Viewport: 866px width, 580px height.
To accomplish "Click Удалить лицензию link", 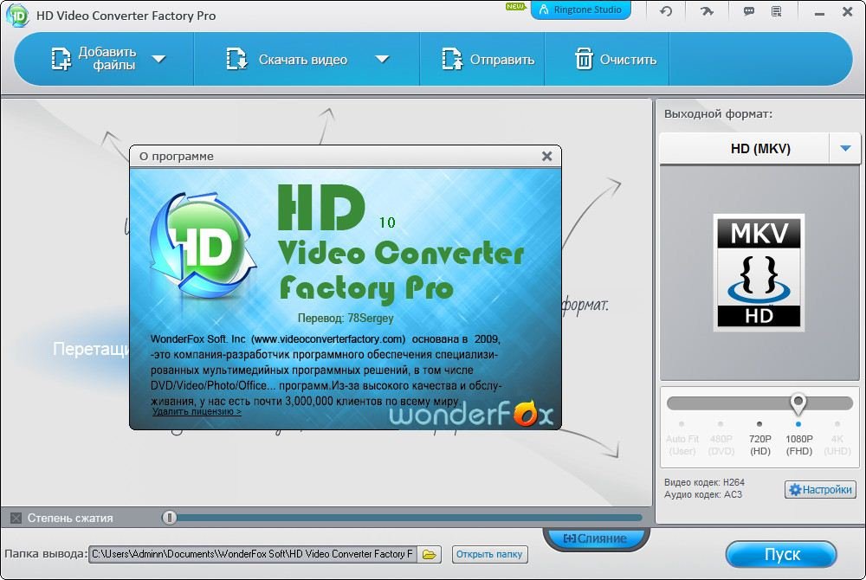I will tap(197, 412).
